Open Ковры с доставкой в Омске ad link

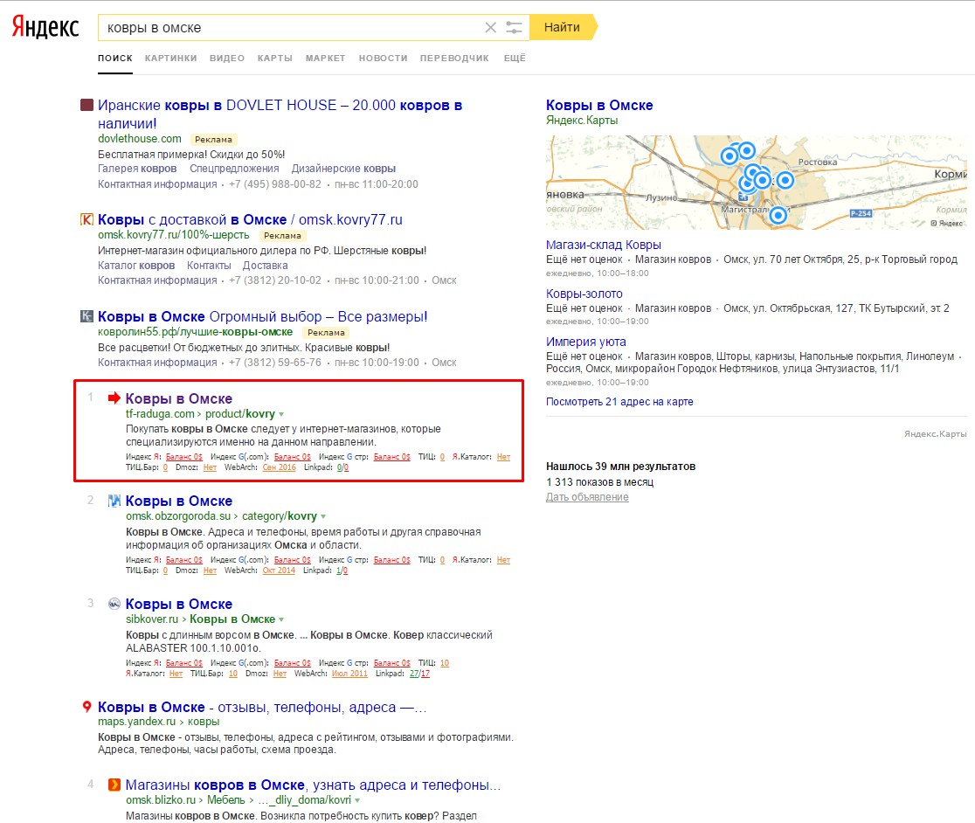tap(250, 219)
